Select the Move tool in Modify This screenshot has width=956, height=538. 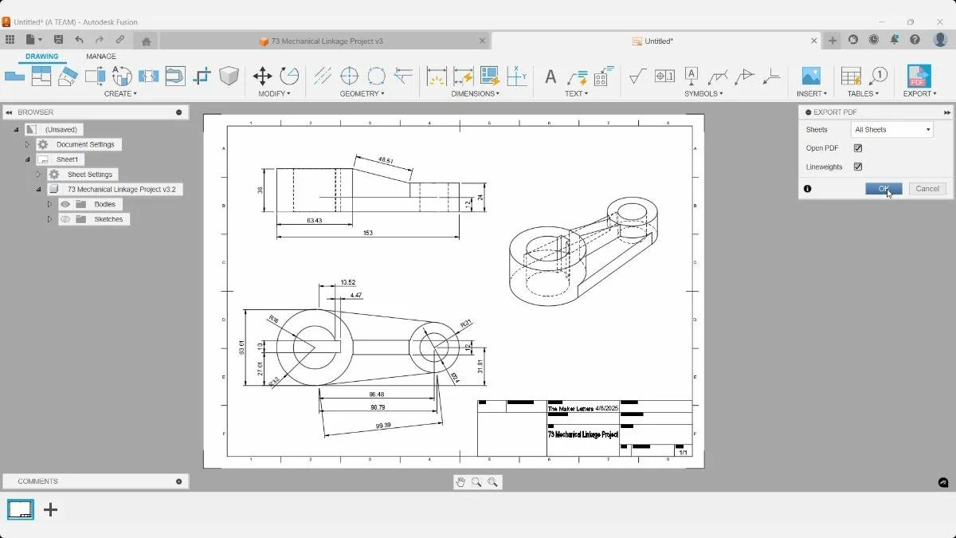pyautogui.click(x=262, y=77)
